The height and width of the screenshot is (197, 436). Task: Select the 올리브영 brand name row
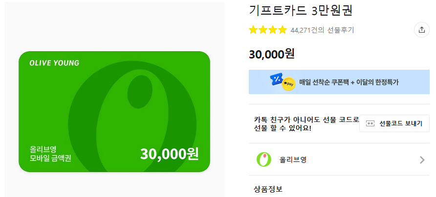339,159
